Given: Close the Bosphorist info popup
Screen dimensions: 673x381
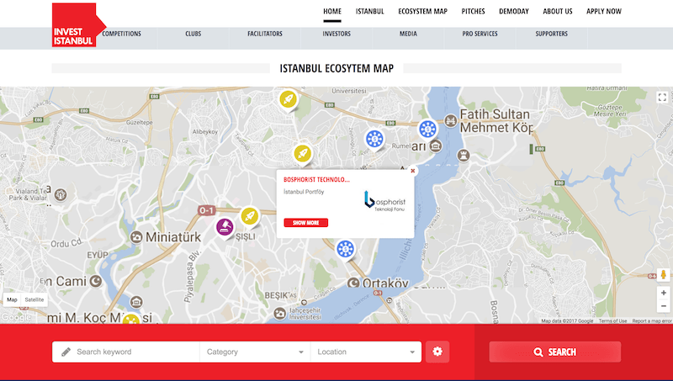Looking at the screenshot, I should [x=412, y=171].
